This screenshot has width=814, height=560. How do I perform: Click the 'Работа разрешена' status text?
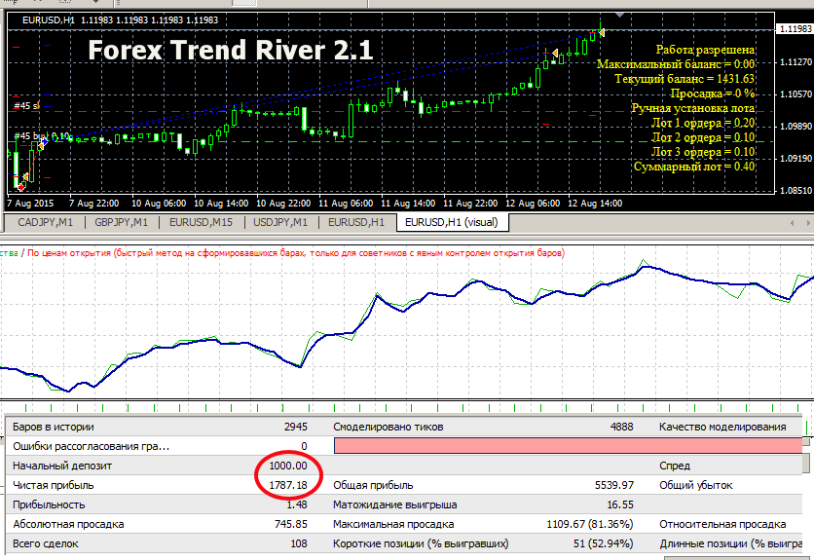point(706,50)
